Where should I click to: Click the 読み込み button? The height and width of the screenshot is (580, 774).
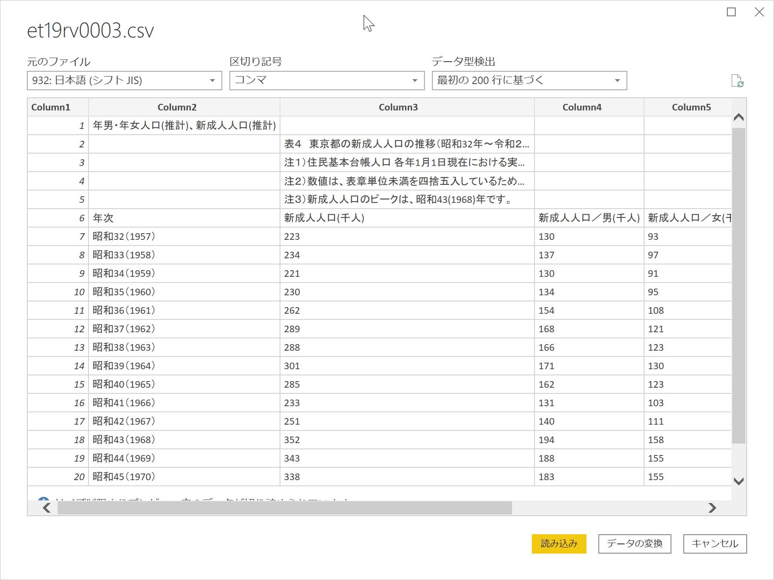tap(559, 544)
